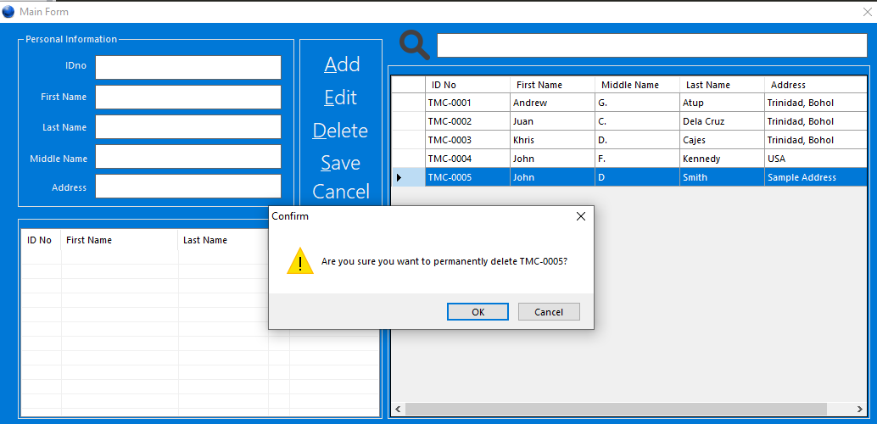Click the Last Name header in the lower-left grid
The height and width of the screenshot is (424, 877).
[x=223, y=240]
